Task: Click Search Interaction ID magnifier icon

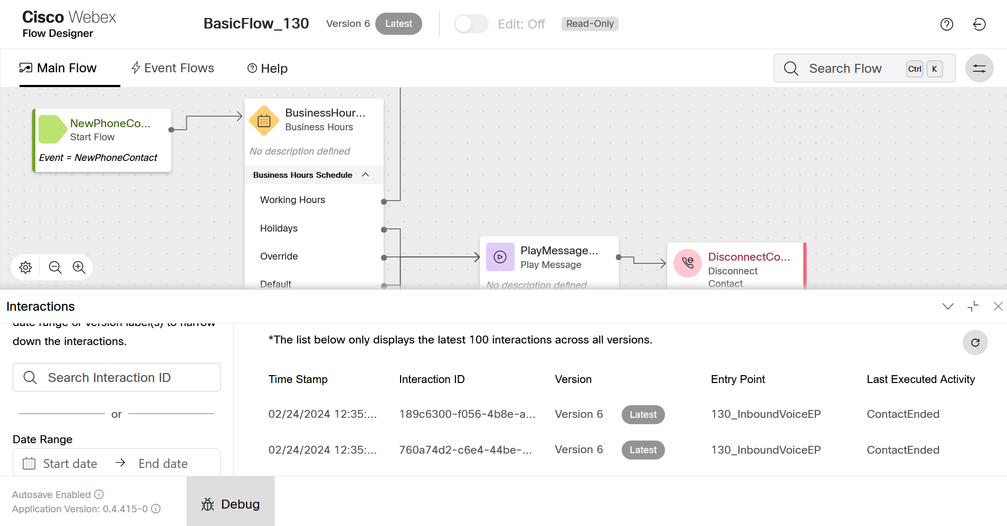Action: [x=30, y=377]
